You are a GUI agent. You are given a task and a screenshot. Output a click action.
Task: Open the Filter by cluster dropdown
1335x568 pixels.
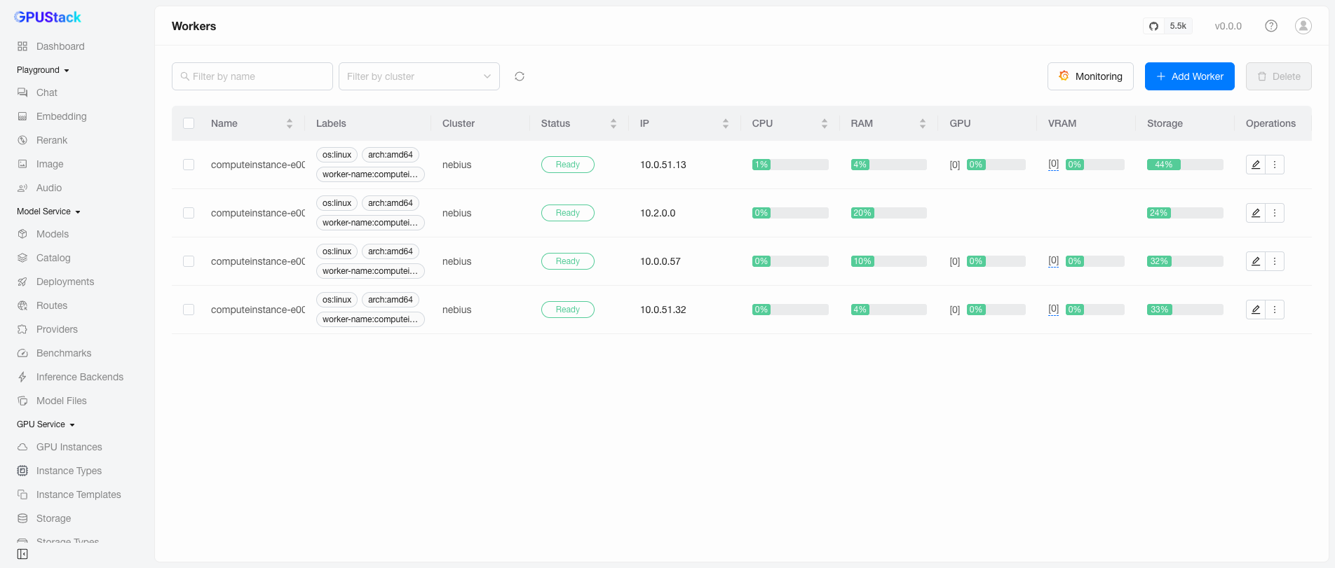tap(419, 76)
